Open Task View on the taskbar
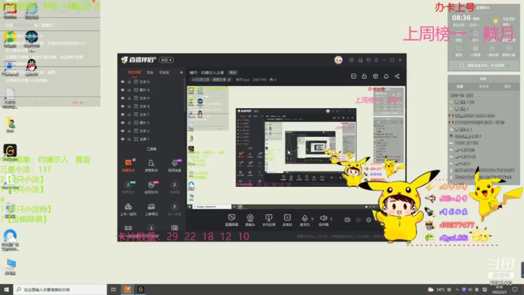This screenshot has height=295, width=524. (113, 290)
